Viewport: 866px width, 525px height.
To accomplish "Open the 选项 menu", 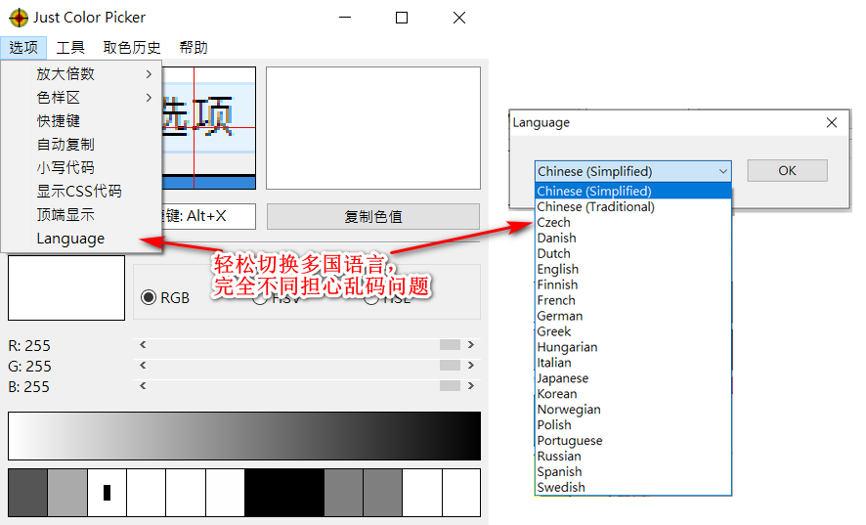I will pos(23,48).
